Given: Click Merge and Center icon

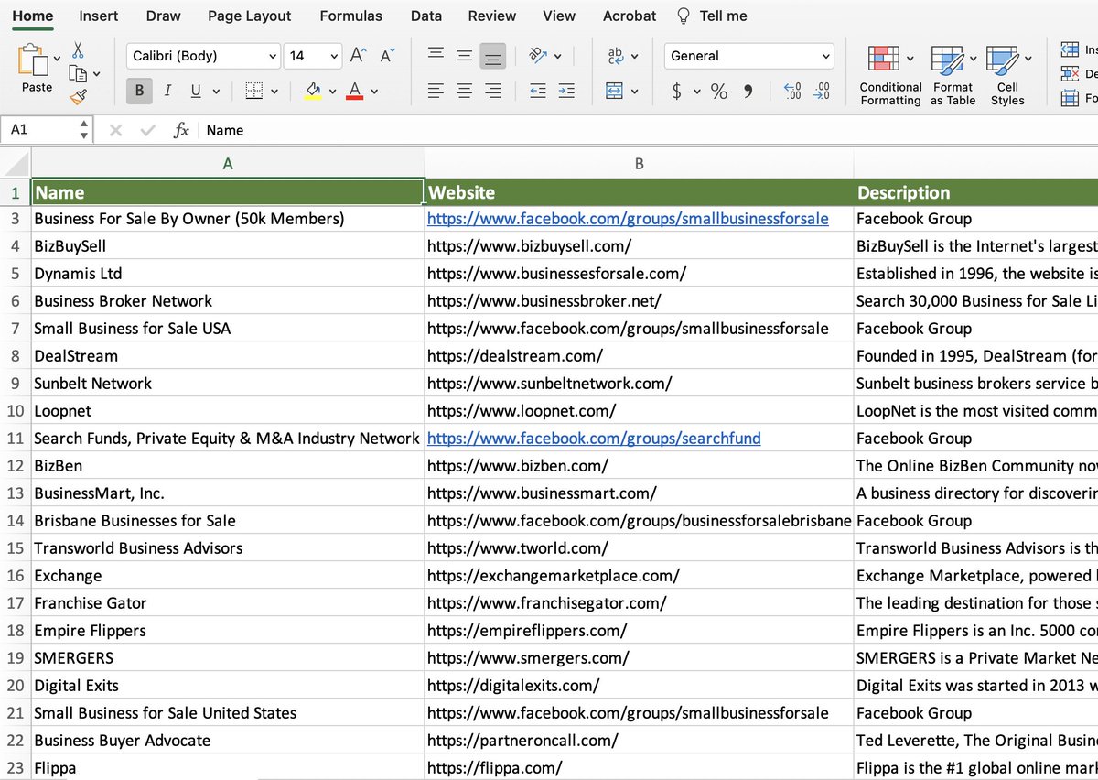Looking at the screenshot, I should pyautogui.click(x=615, y=91).
